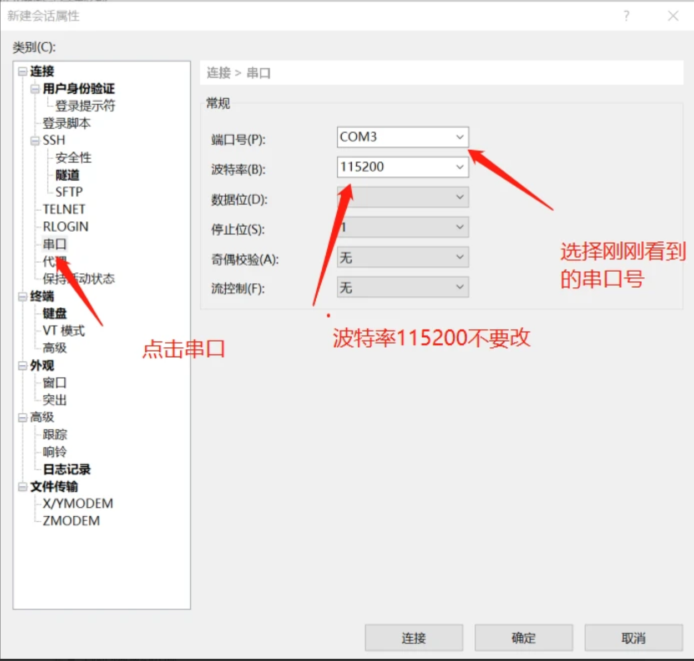Collapse the 外观 tree node
The width and height of the screenshot is (694, 661).
click(x=23, y=366)
